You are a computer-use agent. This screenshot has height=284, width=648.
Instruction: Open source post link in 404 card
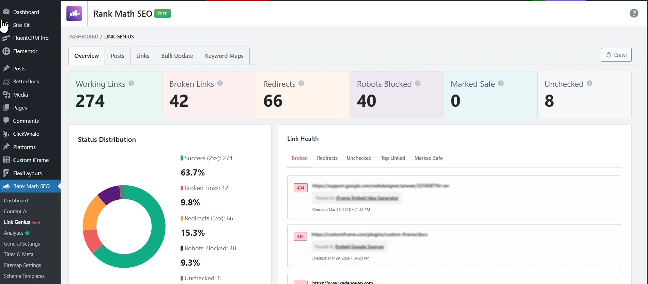pyautogui.click(x=367, y=198)
